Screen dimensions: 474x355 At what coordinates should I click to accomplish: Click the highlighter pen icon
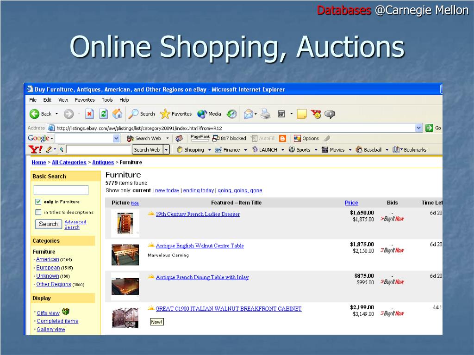pyautogui.click(x=327, y=138)
